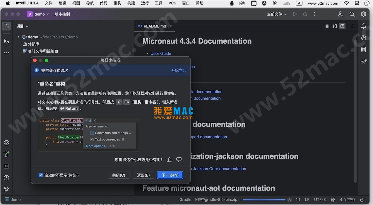Open the 导航 menu
Screen dimensions: 373x205
point(90,3)
